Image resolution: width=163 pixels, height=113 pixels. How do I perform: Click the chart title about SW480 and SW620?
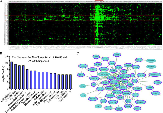[39, 59]
